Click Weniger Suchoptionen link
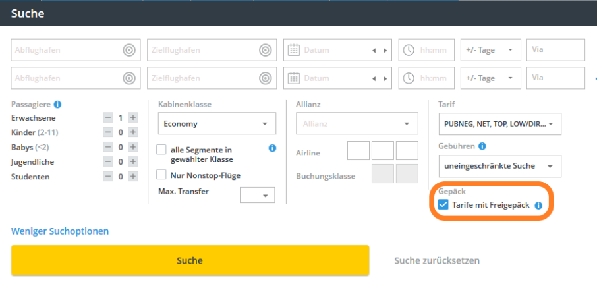597x282 pixels. pyautogui.click(x=60, y=231)
